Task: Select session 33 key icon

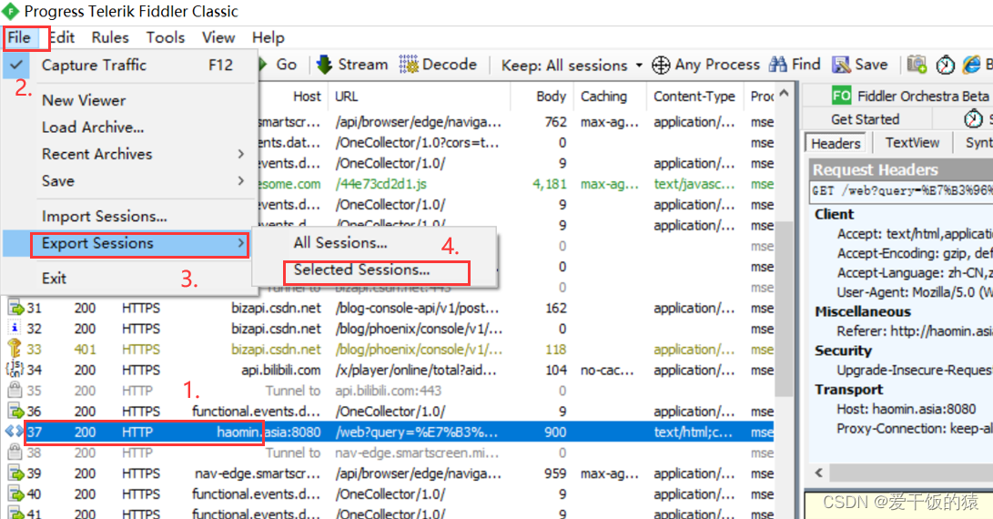Action: point(15,349)
